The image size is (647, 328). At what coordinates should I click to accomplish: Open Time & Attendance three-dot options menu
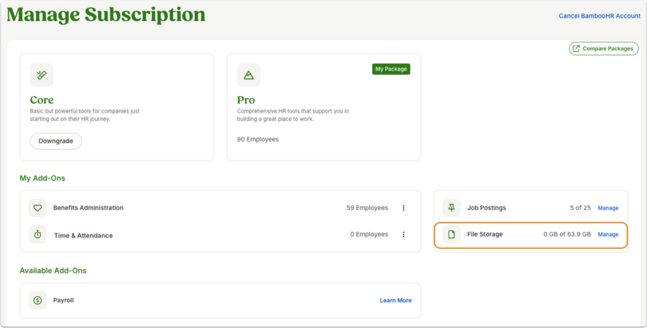pyautogui.click(x=403, y=234)
